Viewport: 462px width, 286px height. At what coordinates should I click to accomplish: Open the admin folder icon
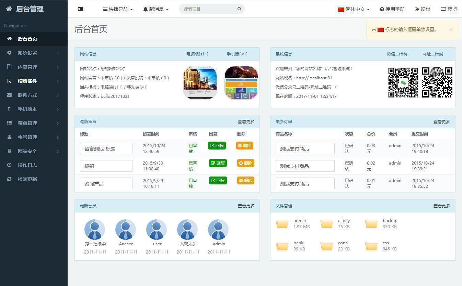tap(282, 224)
